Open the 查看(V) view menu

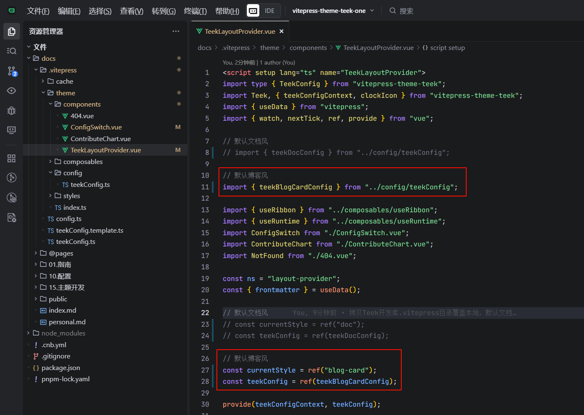(132, 11)
